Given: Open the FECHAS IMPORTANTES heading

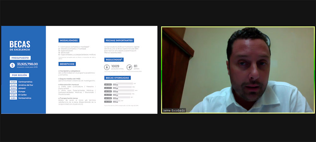Looking at the screenshot, I should click(x=119, y=40).
